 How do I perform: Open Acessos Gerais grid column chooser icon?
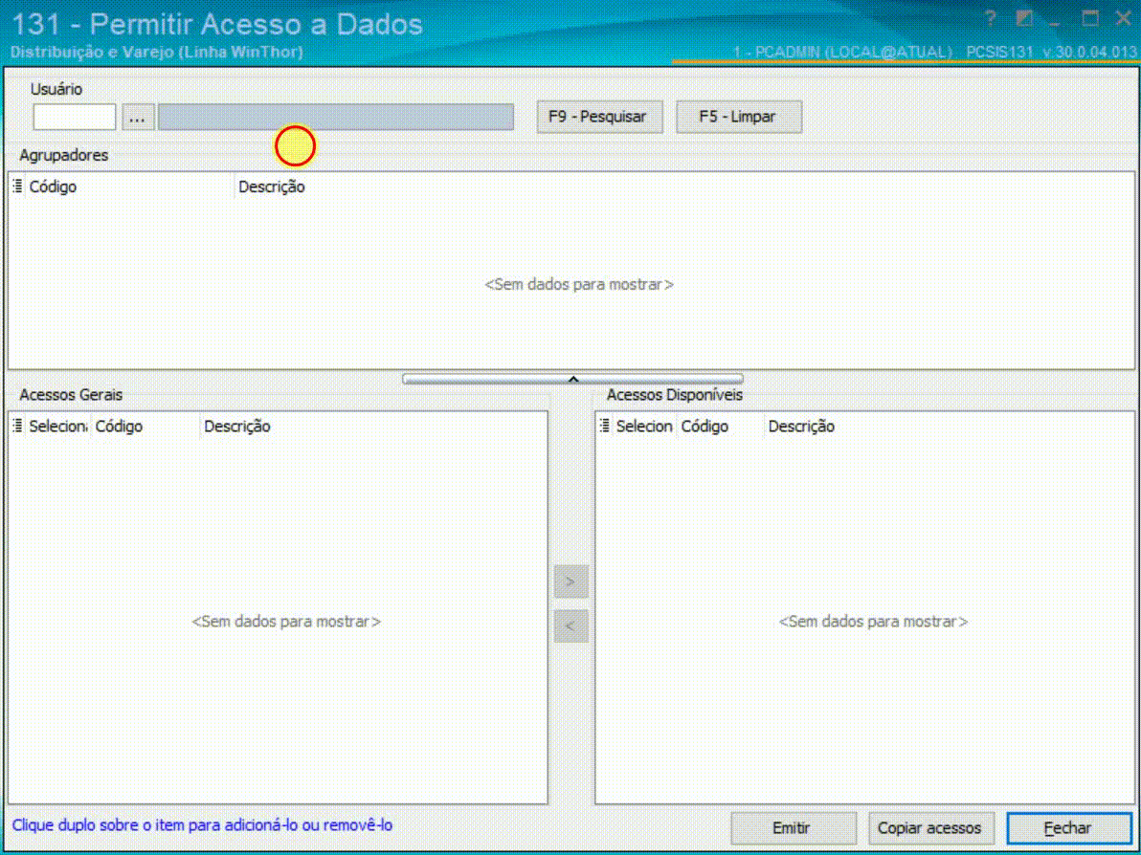tap(17, 426)
